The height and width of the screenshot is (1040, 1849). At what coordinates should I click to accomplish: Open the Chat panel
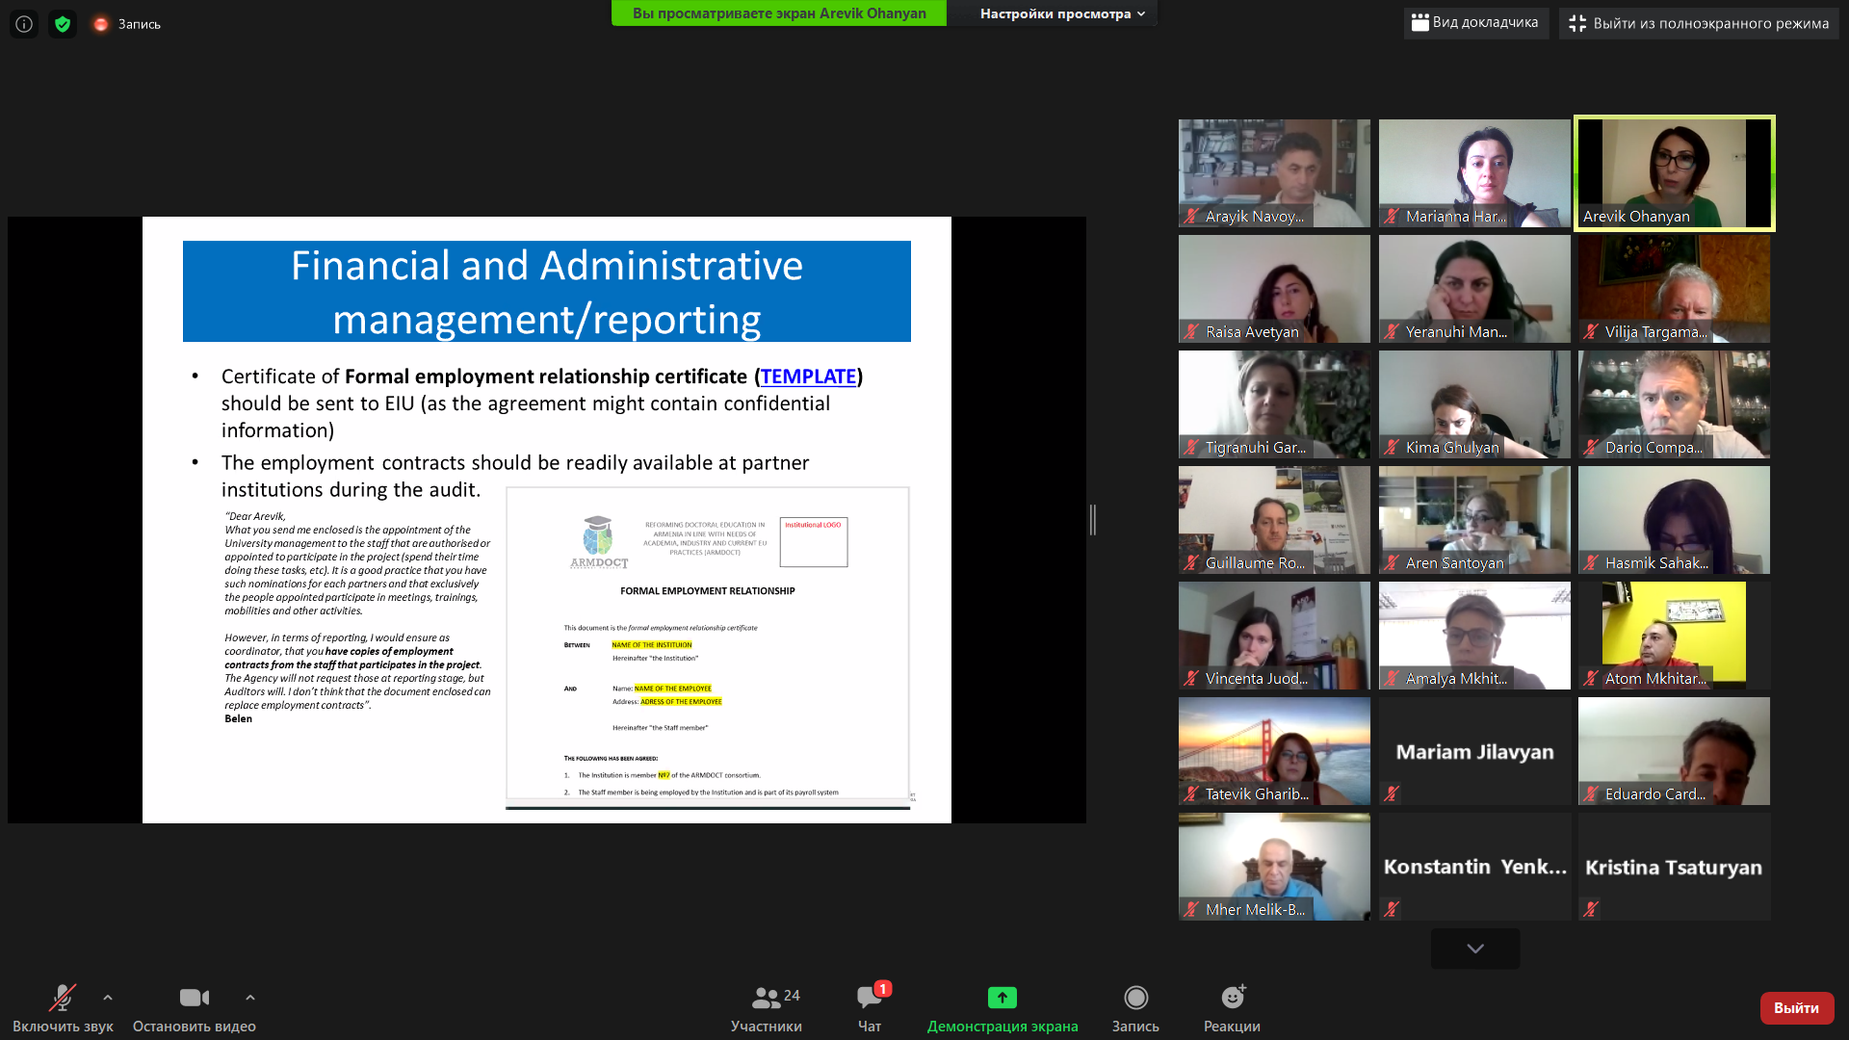tap(870, 998)
